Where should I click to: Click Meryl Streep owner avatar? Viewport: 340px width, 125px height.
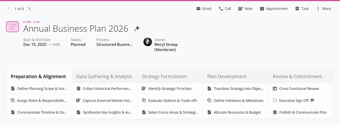148,42
